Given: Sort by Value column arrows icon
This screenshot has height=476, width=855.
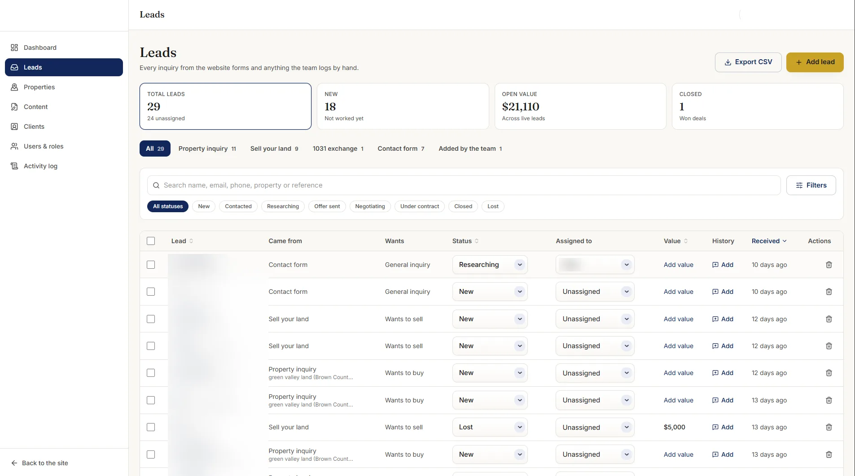Looking at the screenshot, I should (686, 241).
